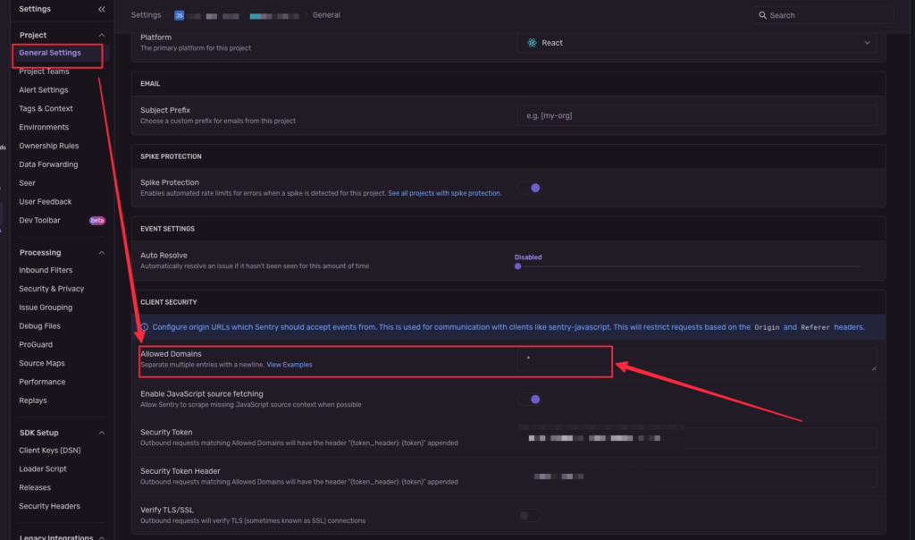915x540 pixels.
Task: Select Seer in the sidebar
Action: [28, 183]
